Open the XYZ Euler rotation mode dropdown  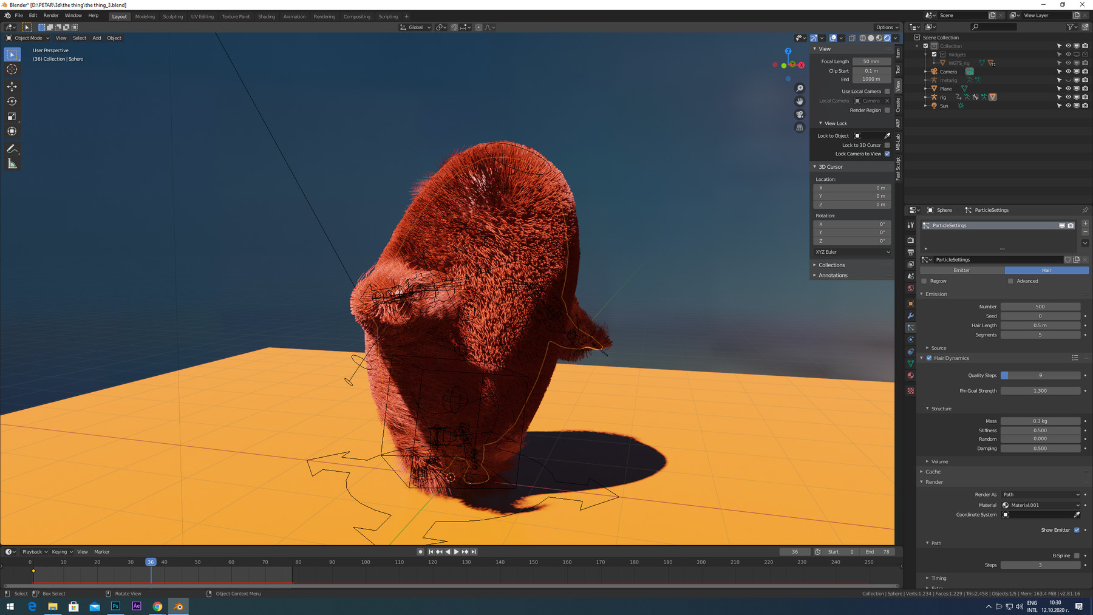pos(852,252)
